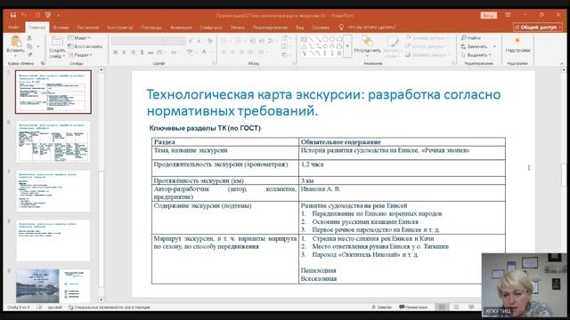The height and width of the screenshot is (320, 570).
Task: Switch to the Transitions (Переходы) tab
Action: tap(151, 28)
